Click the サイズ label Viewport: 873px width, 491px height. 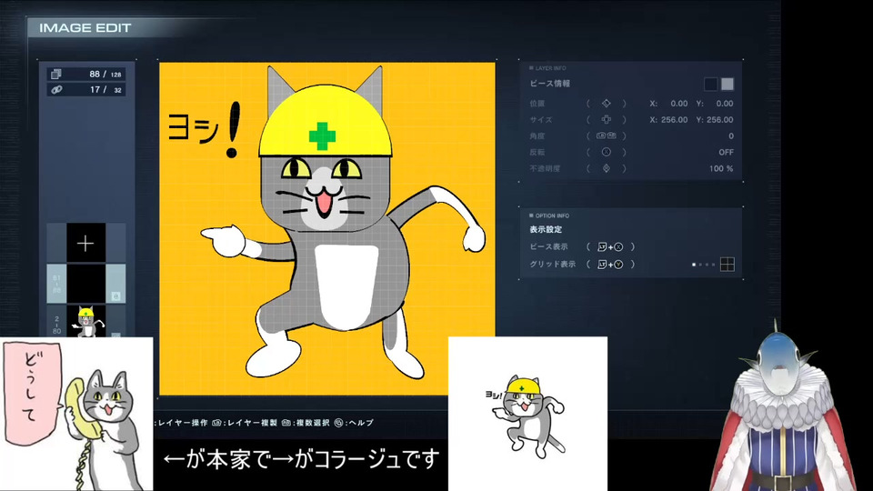point(540,120)
